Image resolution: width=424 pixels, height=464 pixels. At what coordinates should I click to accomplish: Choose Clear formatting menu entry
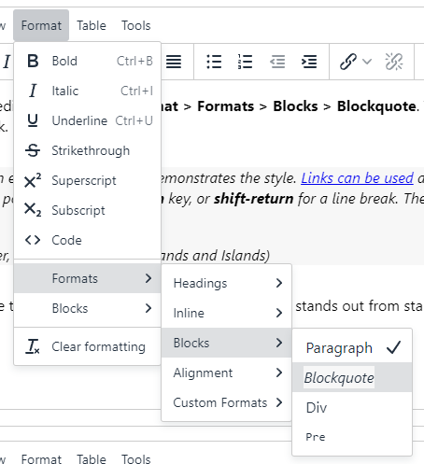pos(88,346)
